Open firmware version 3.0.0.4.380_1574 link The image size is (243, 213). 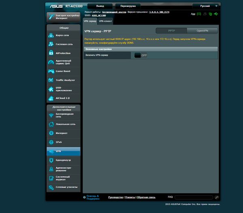click(x=159, y=12)
